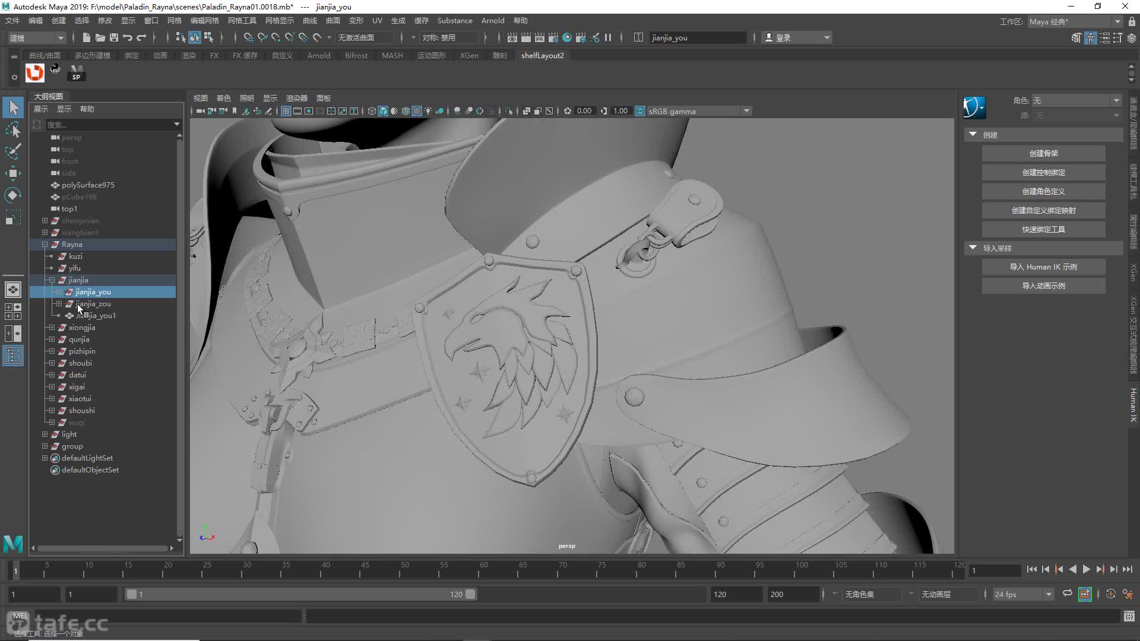Select the arrow Select tool
This screenshot has width=1140, height=641.
[13, 107]
